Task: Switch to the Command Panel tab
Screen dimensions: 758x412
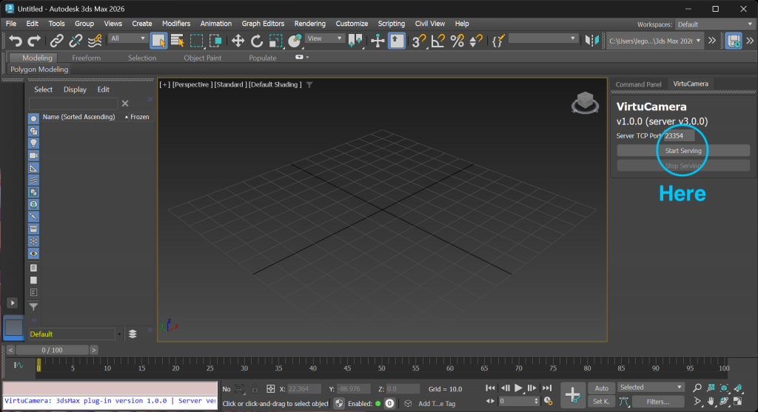Action: 638,84
